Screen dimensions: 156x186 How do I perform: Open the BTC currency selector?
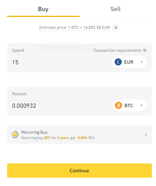tap(130, 105)
